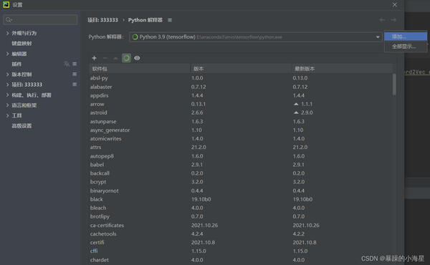Click the plus icon to install package
Screen dimensions: 430x265
[x=94, y=58]
